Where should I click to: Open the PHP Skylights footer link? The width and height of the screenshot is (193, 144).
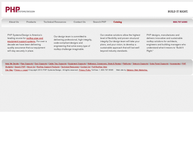(184, 64)
